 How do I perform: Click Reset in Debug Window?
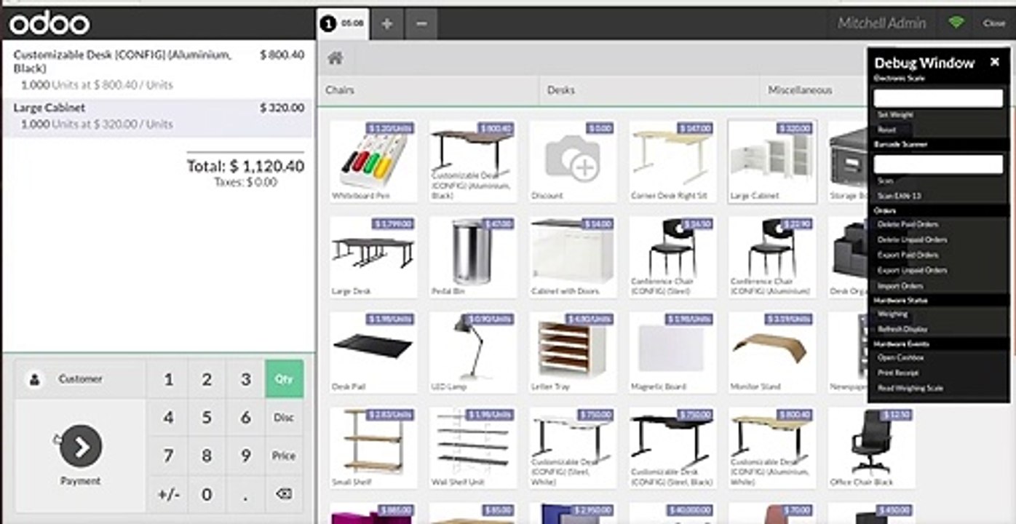[886, 130]
